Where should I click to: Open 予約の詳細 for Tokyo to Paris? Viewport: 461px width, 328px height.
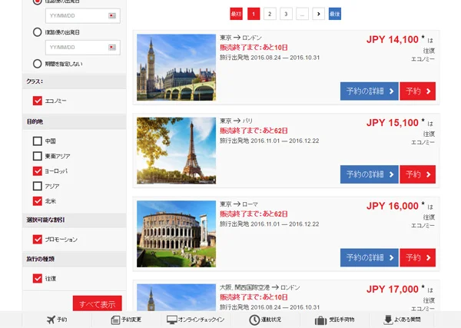[x=370, y=174]
